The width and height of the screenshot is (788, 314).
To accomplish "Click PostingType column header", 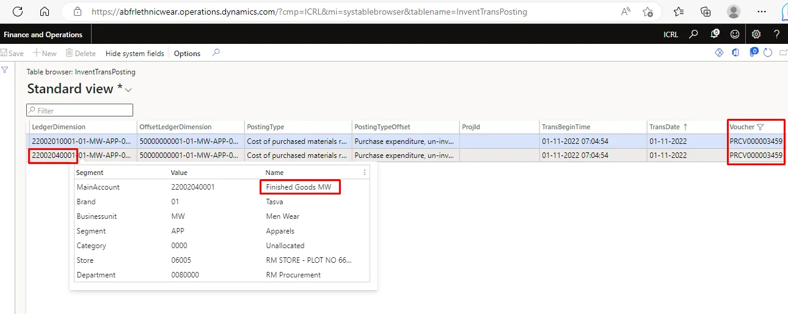I will click(265, 127).
